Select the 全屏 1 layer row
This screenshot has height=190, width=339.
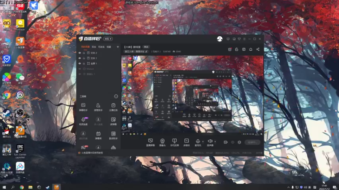coord(99,64)
